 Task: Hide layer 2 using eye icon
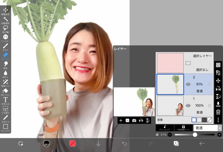pos(188,84)
